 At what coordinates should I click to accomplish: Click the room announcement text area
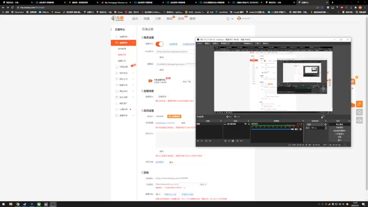tap(175, 140)
